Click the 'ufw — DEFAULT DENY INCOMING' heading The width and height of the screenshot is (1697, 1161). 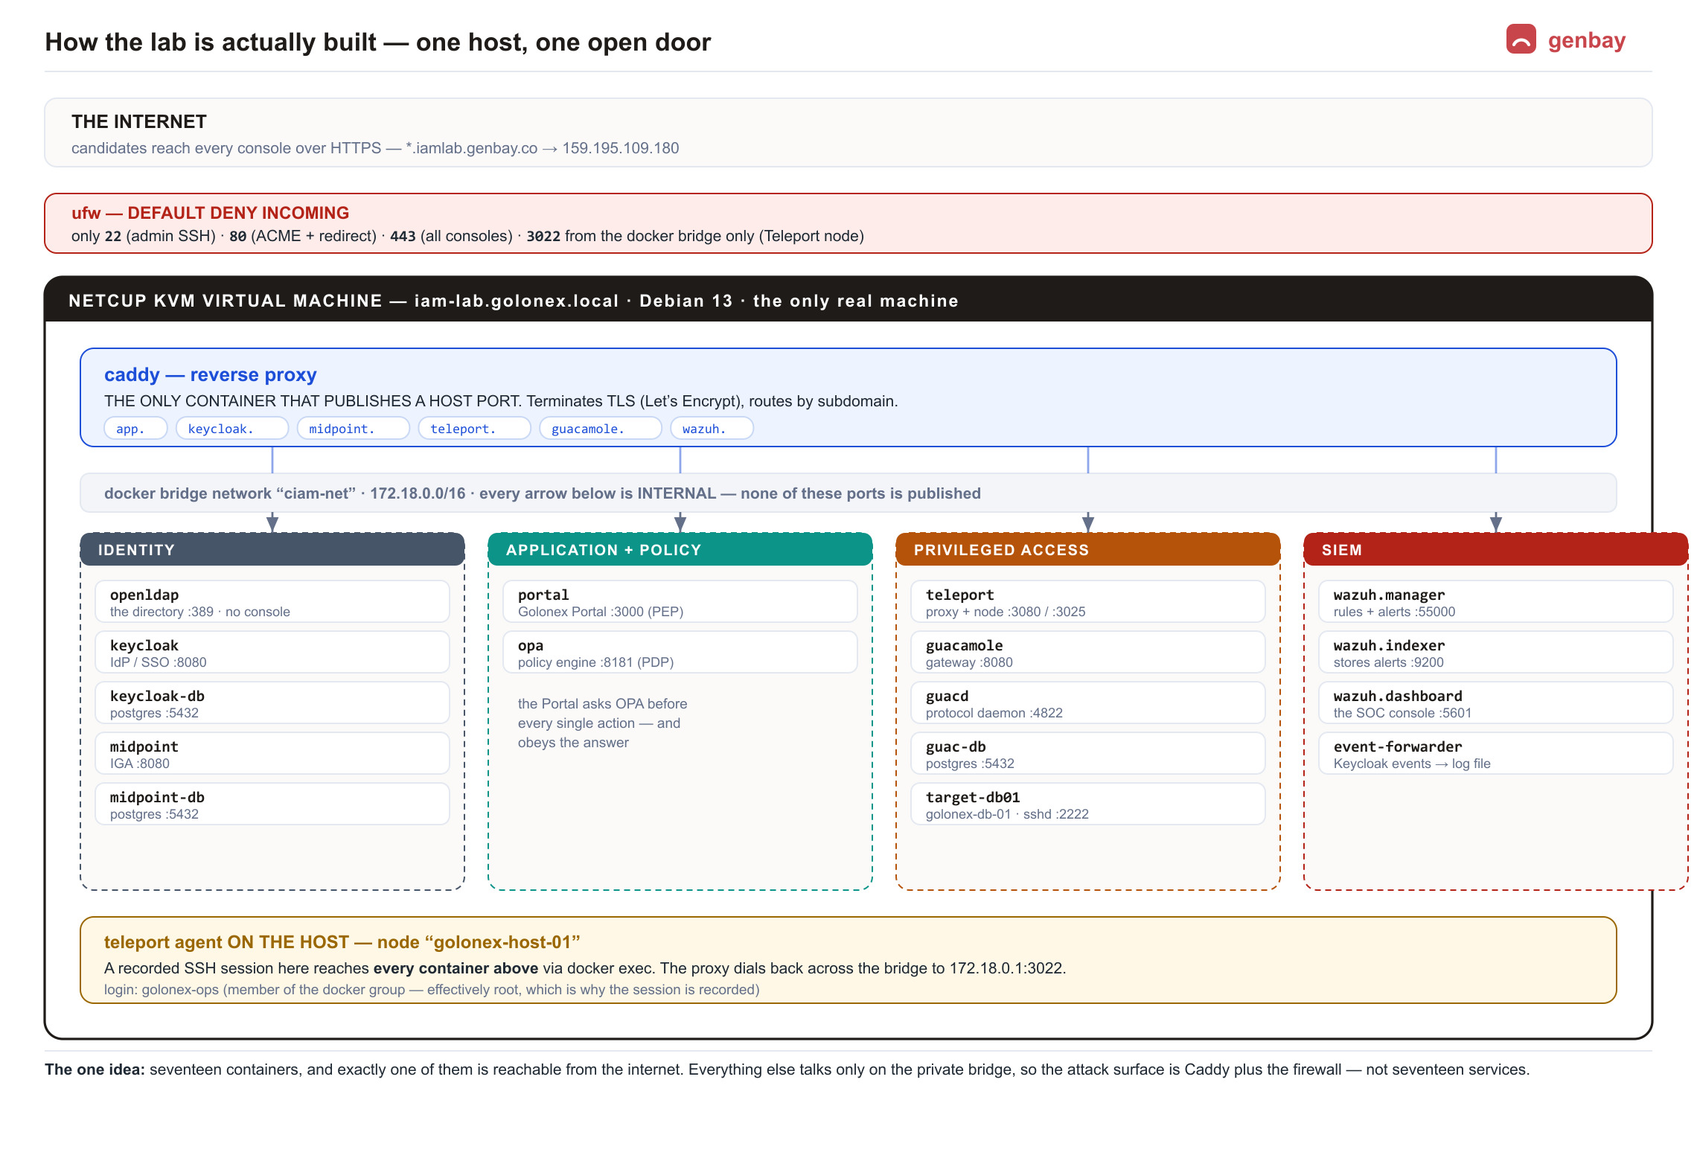point(210,213)
